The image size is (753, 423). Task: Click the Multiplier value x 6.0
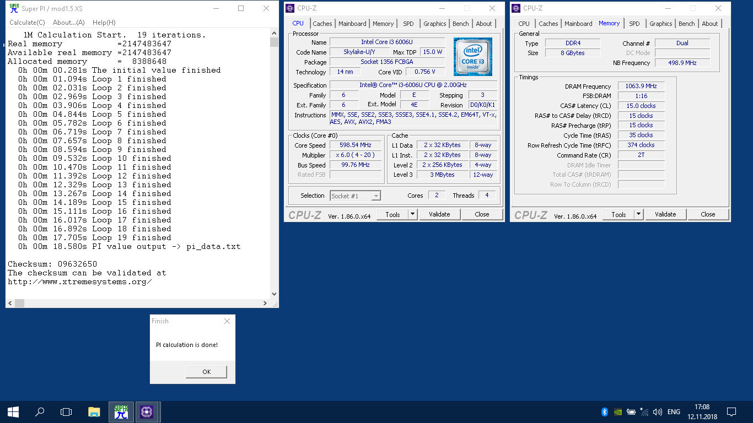click(356, 155)
